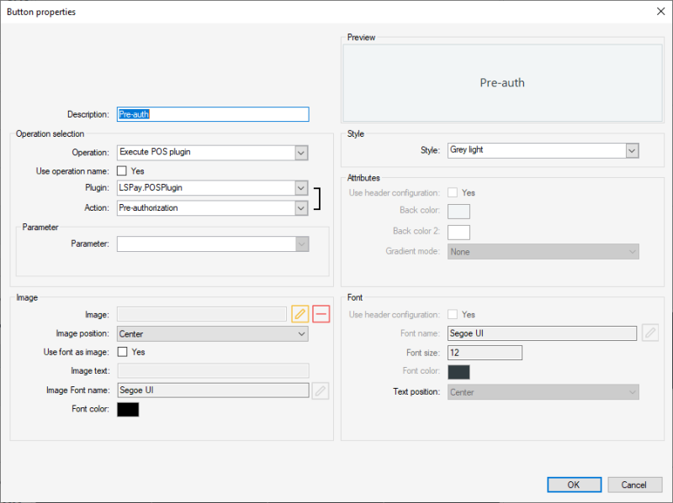The image size is (673, 503).
Task: Toggle Attributes Use header configuration checkbox
Action: pyautogui.click(x=453, y=192)
